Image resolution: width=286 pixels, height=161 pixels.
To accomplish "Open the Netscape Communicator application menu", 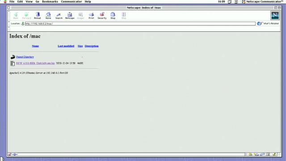I will point(262,2).
